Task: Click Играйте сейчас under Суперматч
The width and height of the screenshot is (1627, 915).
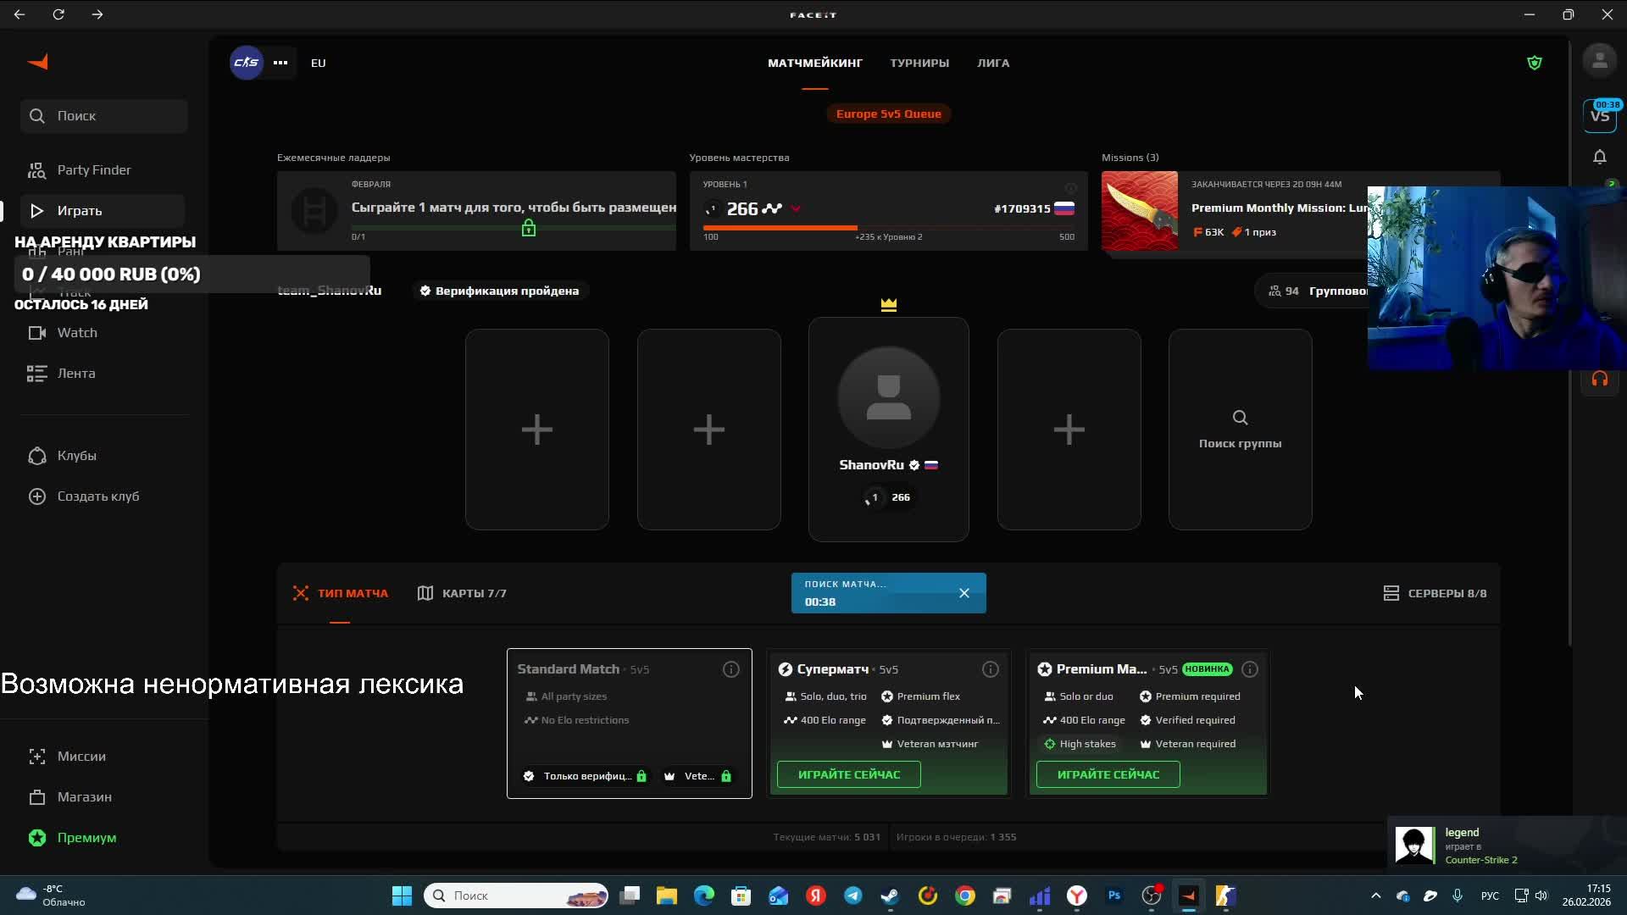Action: (x=848, y=774)
